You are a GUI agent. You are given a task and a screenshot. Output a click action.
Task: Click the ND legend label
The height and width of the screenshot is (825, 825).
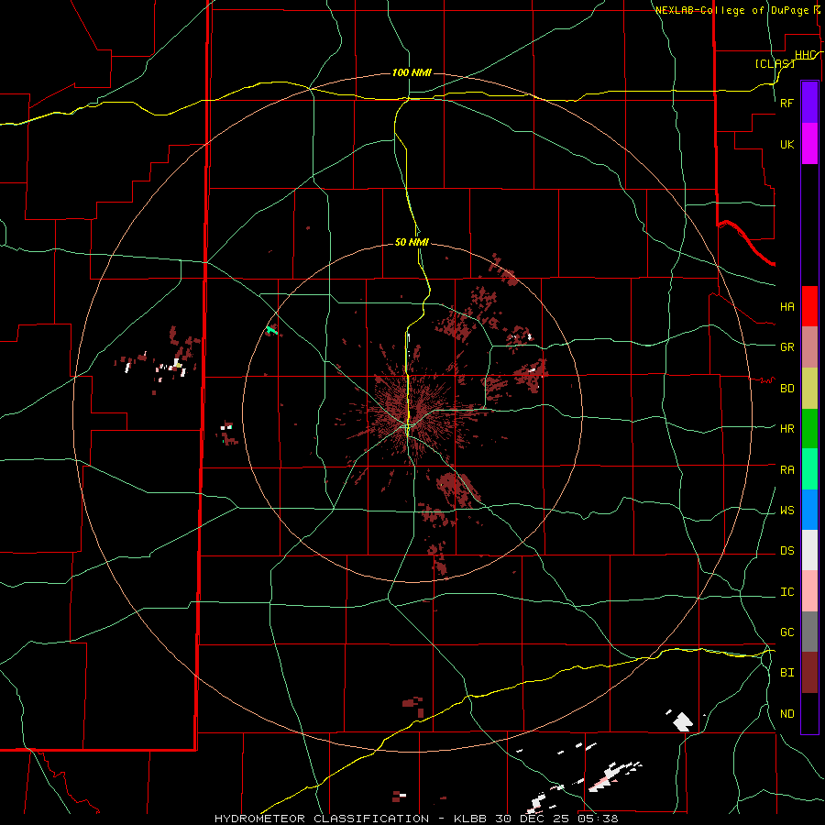tap(787, 714)
